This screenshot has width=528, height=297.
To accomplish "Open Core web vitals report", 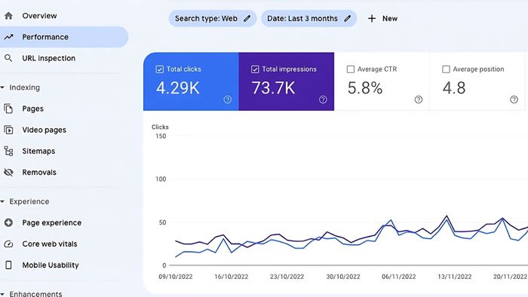I will pyautogui.click(x=50, y=243).
